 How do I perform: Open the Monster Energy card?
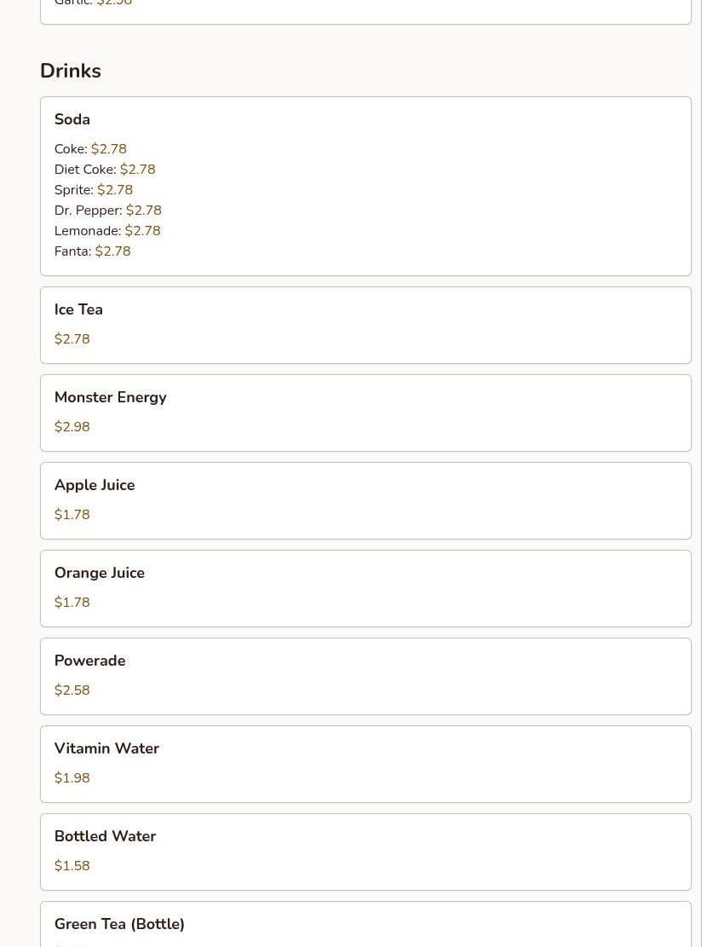coord(365,413)
